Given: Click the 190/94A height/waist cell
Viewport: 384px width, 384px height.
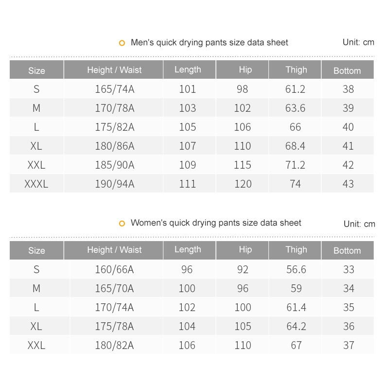Looking at the screenshot, I should point(114,184).
